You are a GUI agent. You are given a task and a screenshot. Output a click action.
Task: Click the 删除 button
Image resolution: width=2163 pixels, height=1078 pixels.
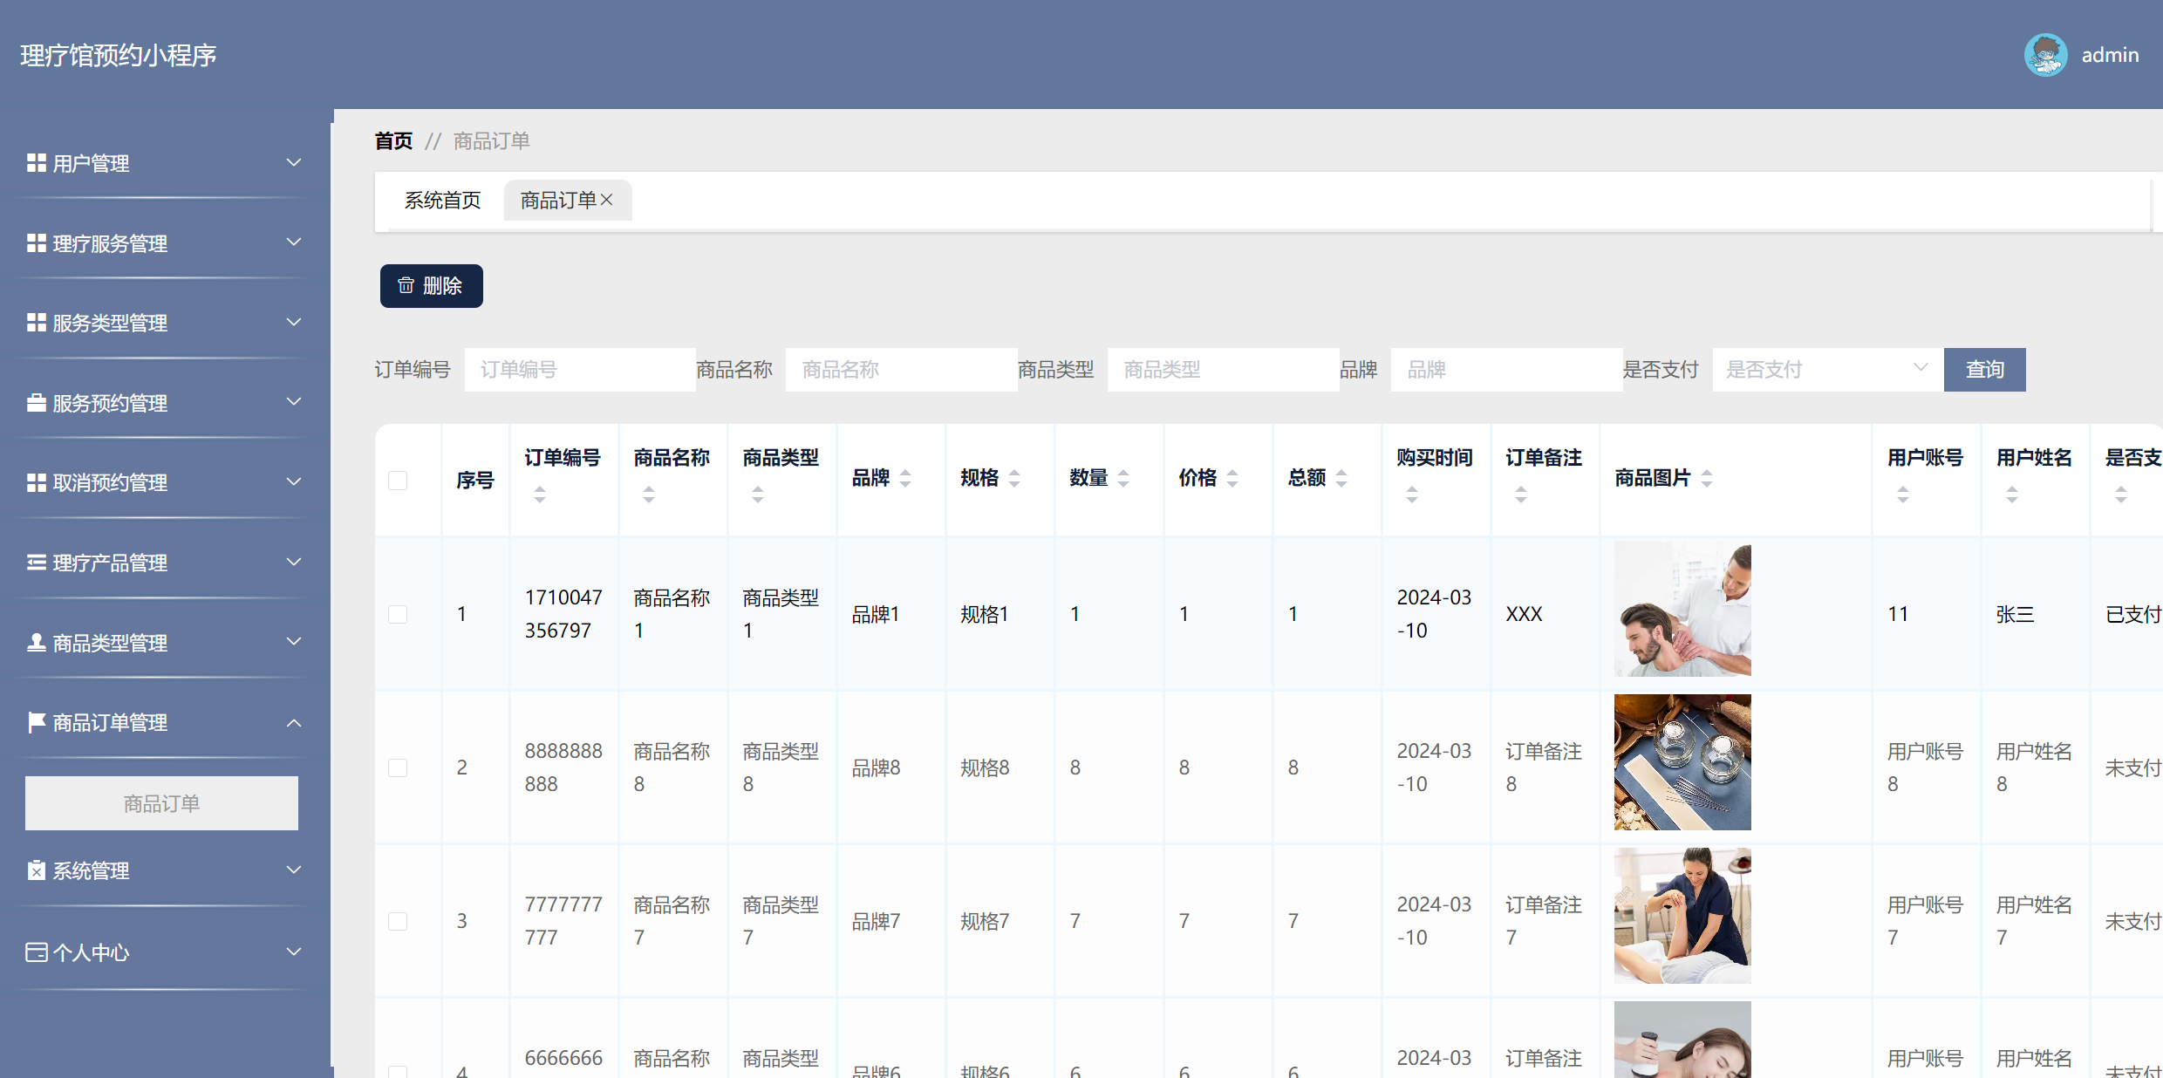(432, 286)
